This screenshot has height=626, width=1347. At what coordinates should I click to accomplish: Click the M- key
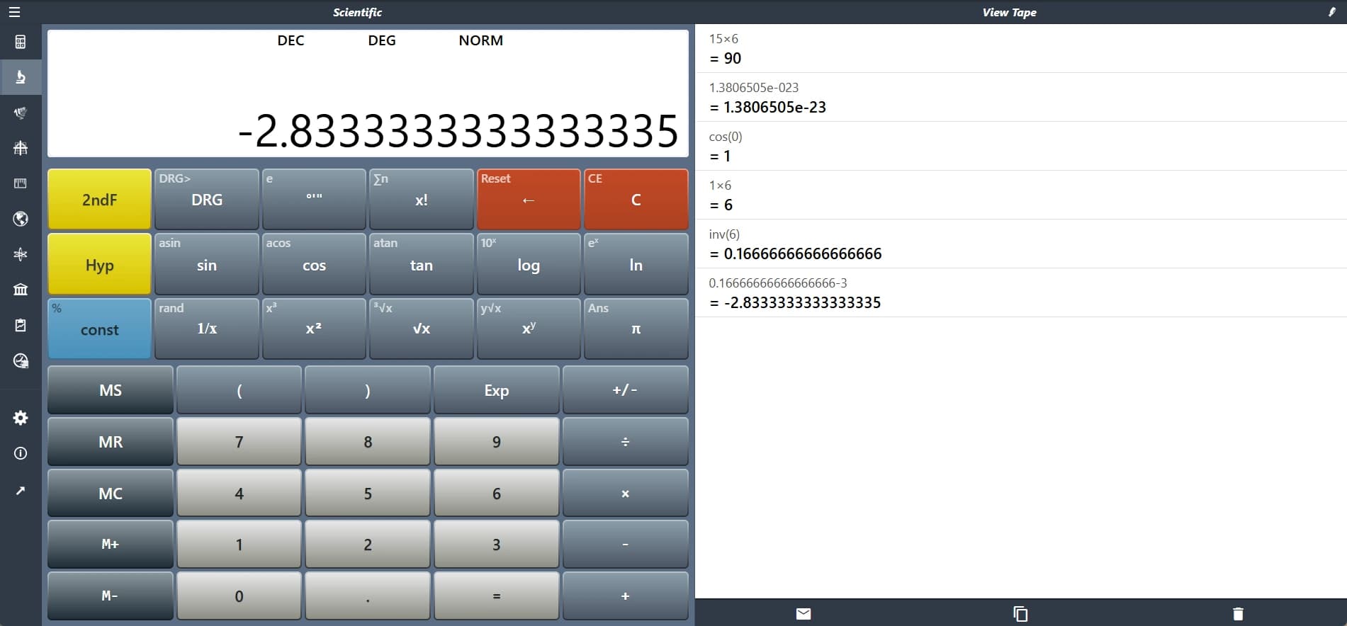[111, 596]
